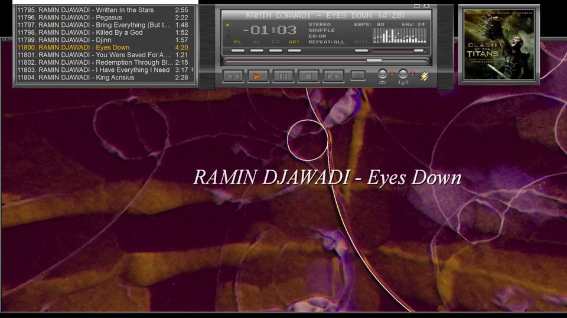Select playlist track Redemption Through Bl...

(103, 62)
